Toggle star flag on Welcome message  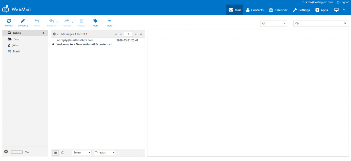pos(53,44)
